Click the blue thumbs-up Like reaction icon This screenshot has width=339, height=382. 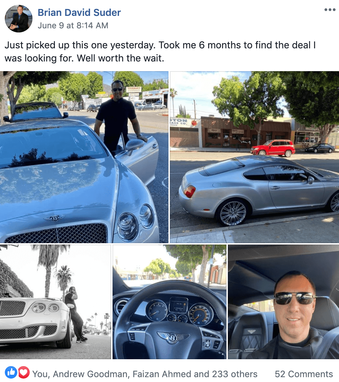coord(11,372)
